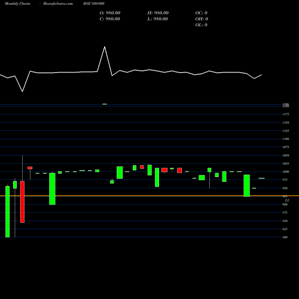Image resolution: width=299 pixels, height=299 pixels.
Task: Click the 1050 price axis label
Action: coord(286,155)
